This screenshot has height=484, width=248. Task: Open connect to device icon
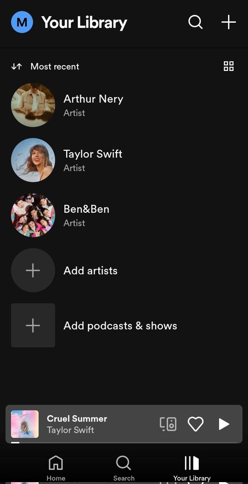pyautogui.click(x=168, y=424)
